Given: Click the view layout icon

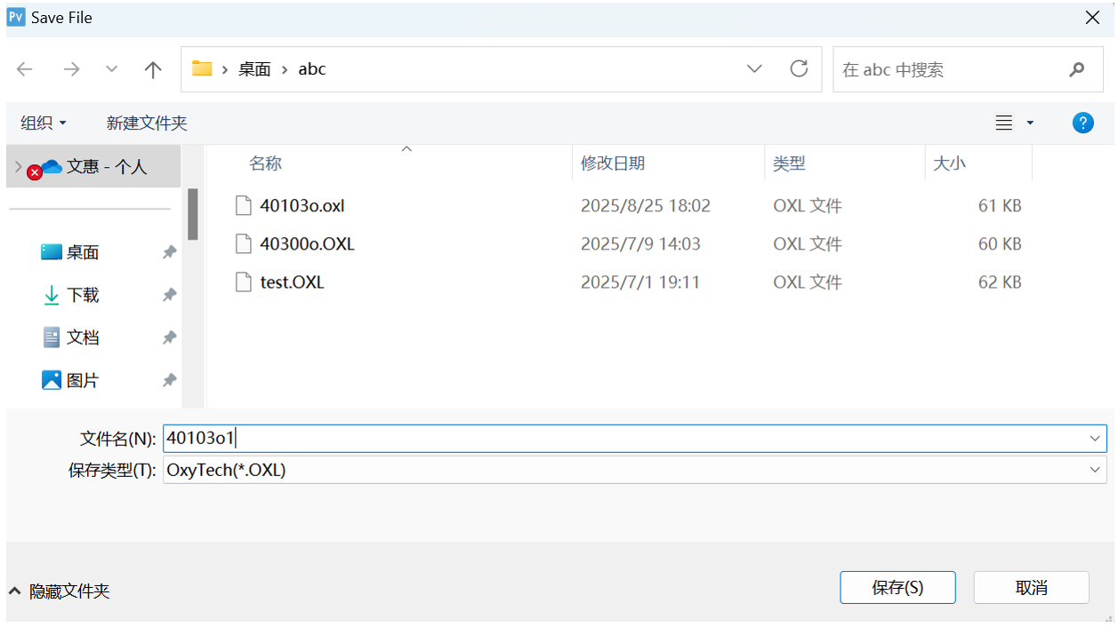Looking at the screenshot, I should pyautogui.click(x=1004, y=123).
